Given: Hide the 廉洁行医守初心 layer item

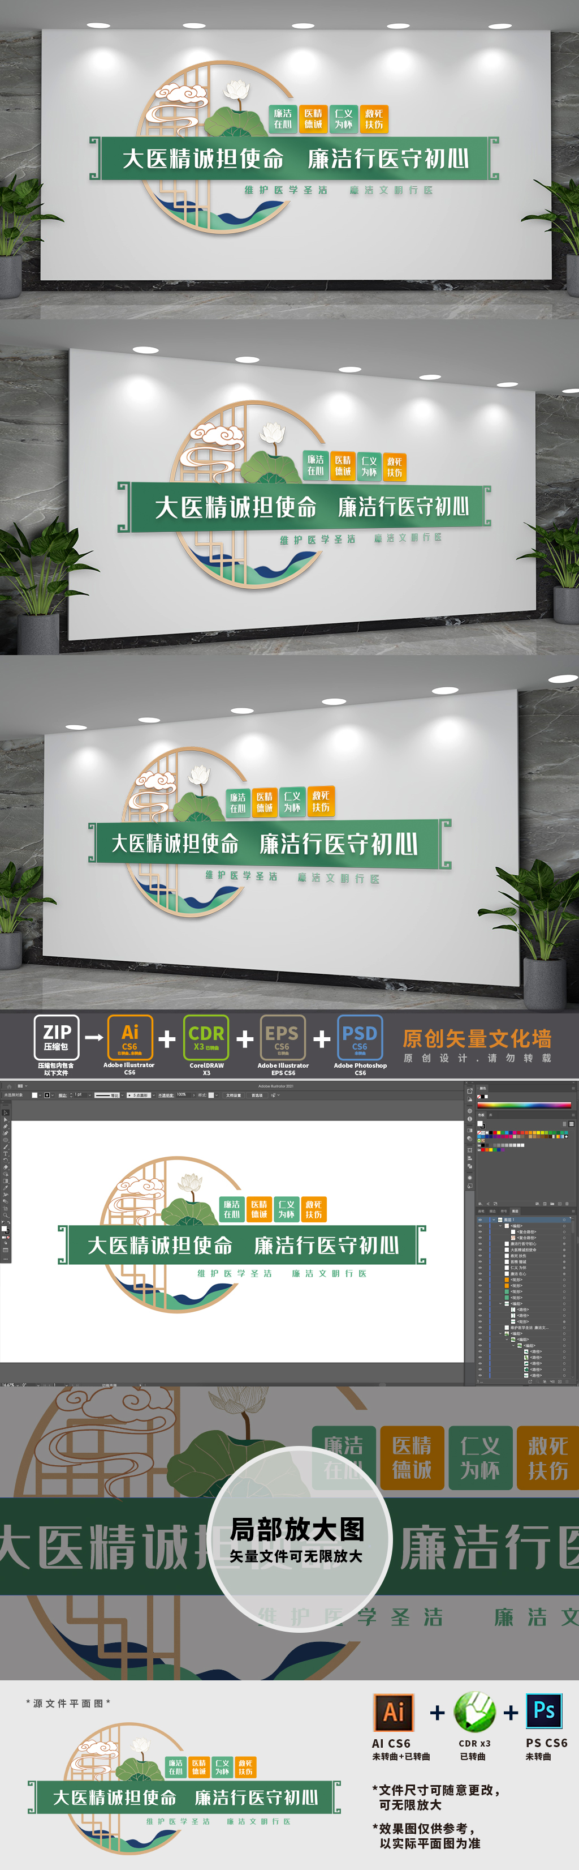Looking at the screenshot, I should click(481, 1244).
